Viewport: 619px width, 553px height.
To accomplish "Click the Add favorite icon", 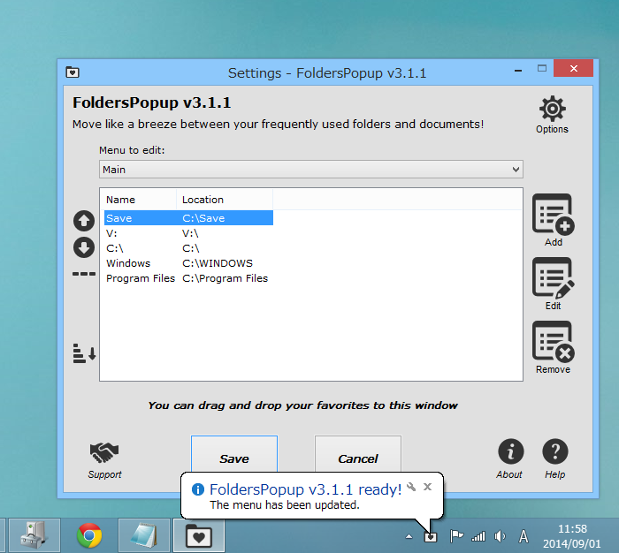I will (x=553, y=215).
